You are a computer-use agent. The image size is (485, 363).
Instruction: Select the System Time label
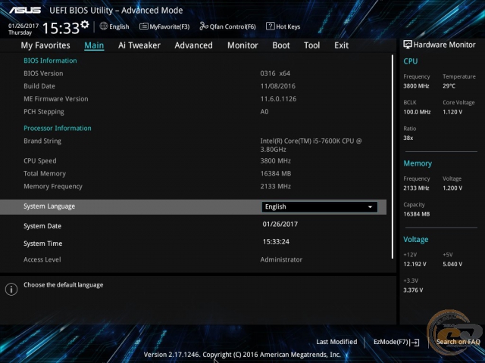pyautogui.click(x=42, y=244)
